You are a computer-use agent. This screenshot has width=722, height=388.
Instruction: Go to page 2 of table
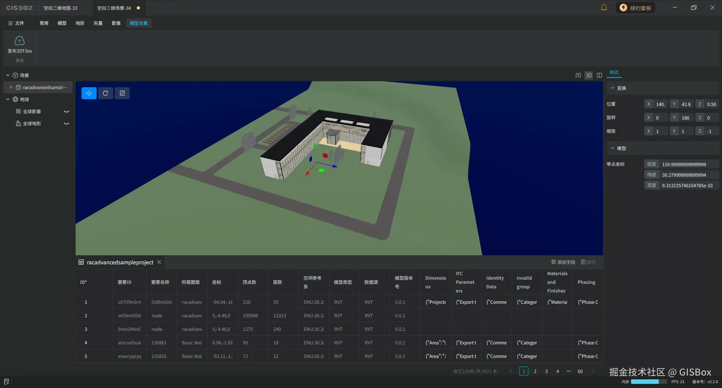coord(535,371)
